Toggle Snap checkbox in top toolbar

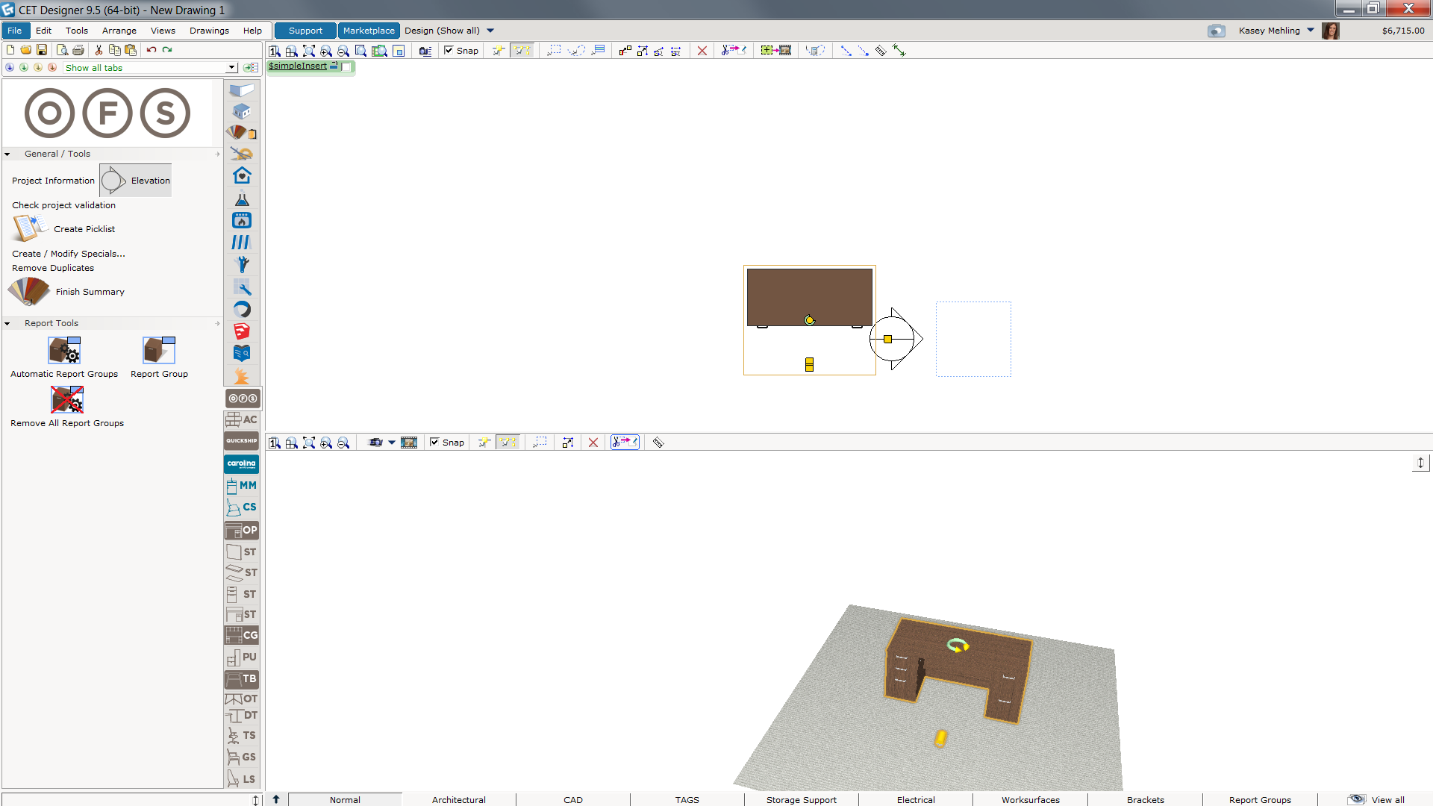[449, 51]
